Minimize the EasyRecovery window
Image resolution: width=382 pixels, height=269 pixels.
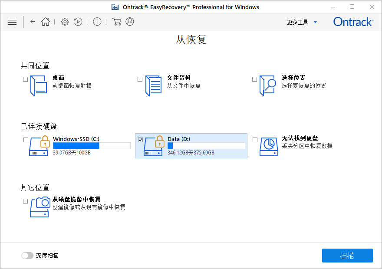333,7
